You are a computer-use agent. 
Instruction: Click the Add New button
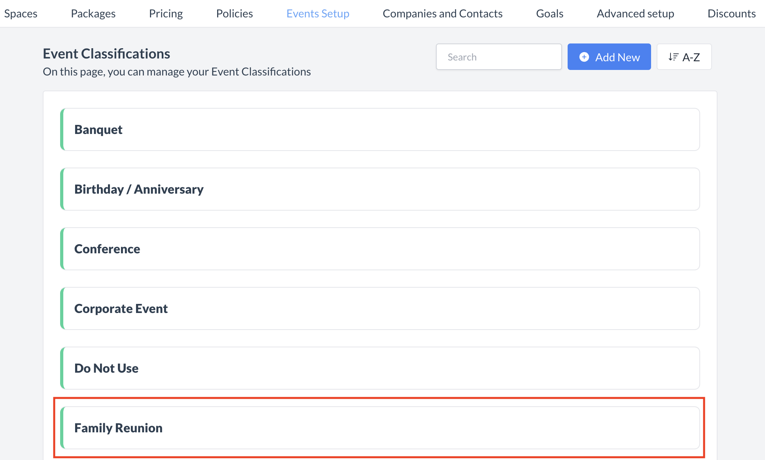(609, 57)
